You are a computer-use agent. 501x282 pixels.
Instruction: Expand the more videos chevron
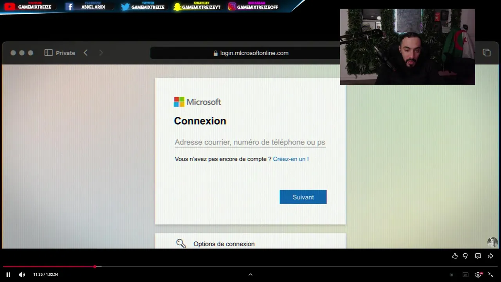(250, 275)
